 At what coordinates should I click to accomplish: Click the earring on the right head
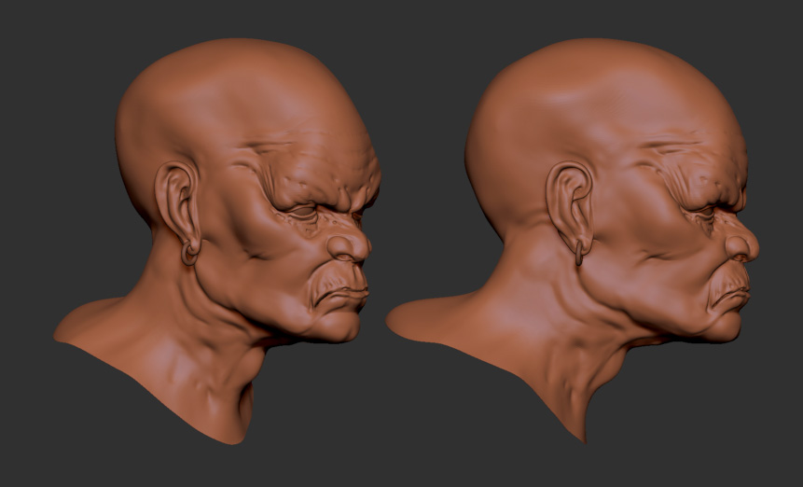[578, 254]
